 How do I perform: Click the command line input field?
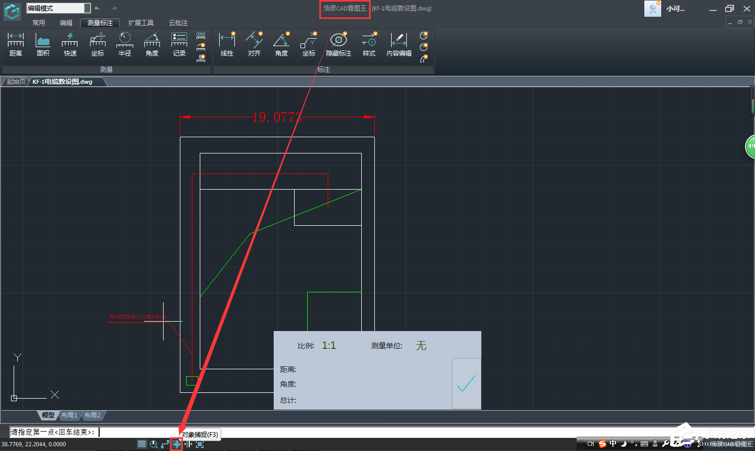click(382, 432)
